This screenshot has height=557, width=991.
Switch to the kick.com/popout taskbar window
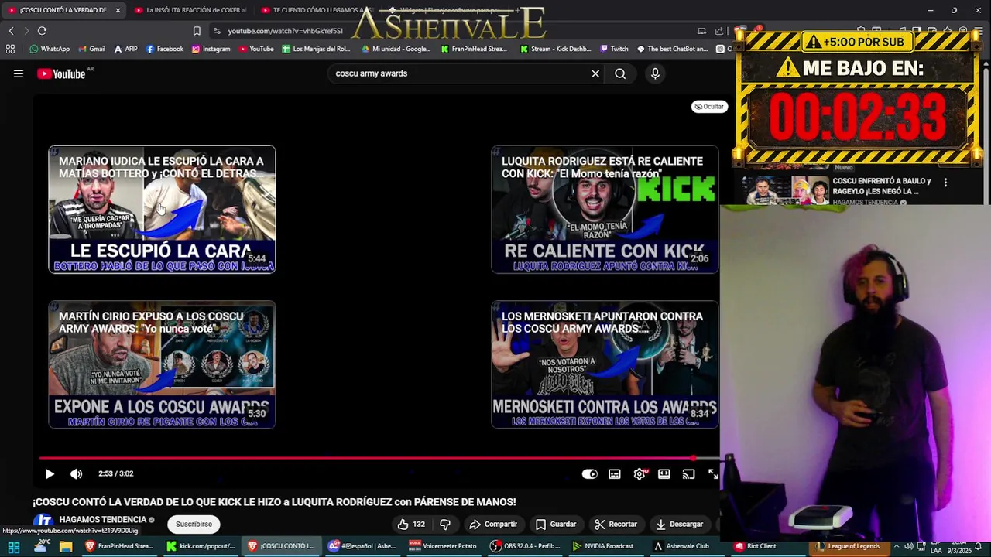201,546
